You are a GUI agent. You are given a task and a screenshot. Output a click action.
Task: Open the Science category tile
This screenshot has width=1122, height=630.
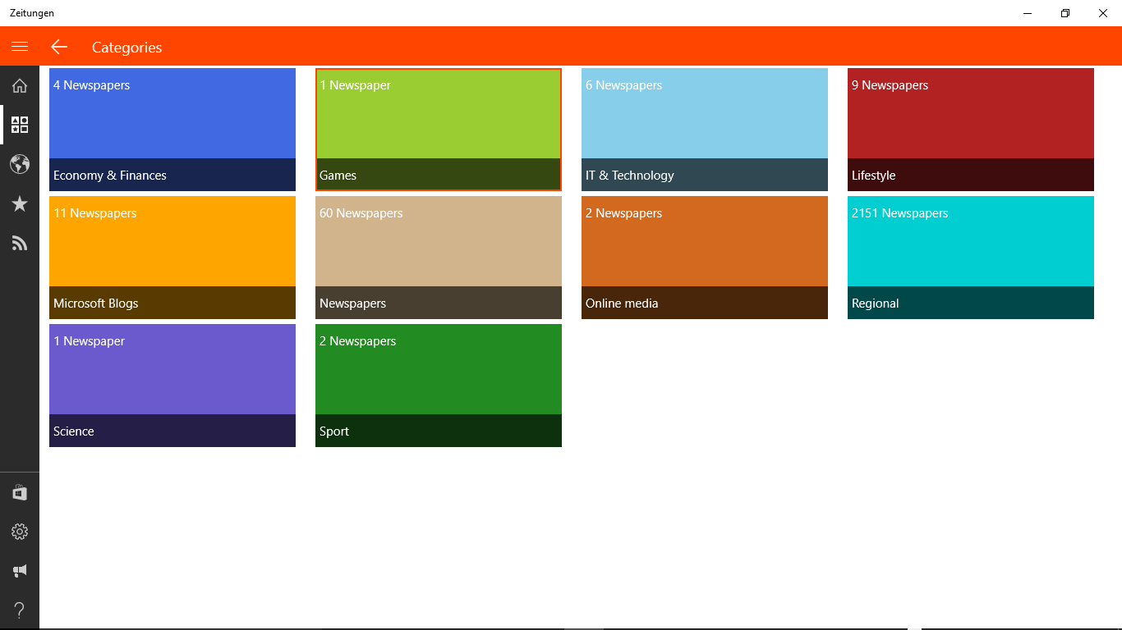[x=172, y=385]
